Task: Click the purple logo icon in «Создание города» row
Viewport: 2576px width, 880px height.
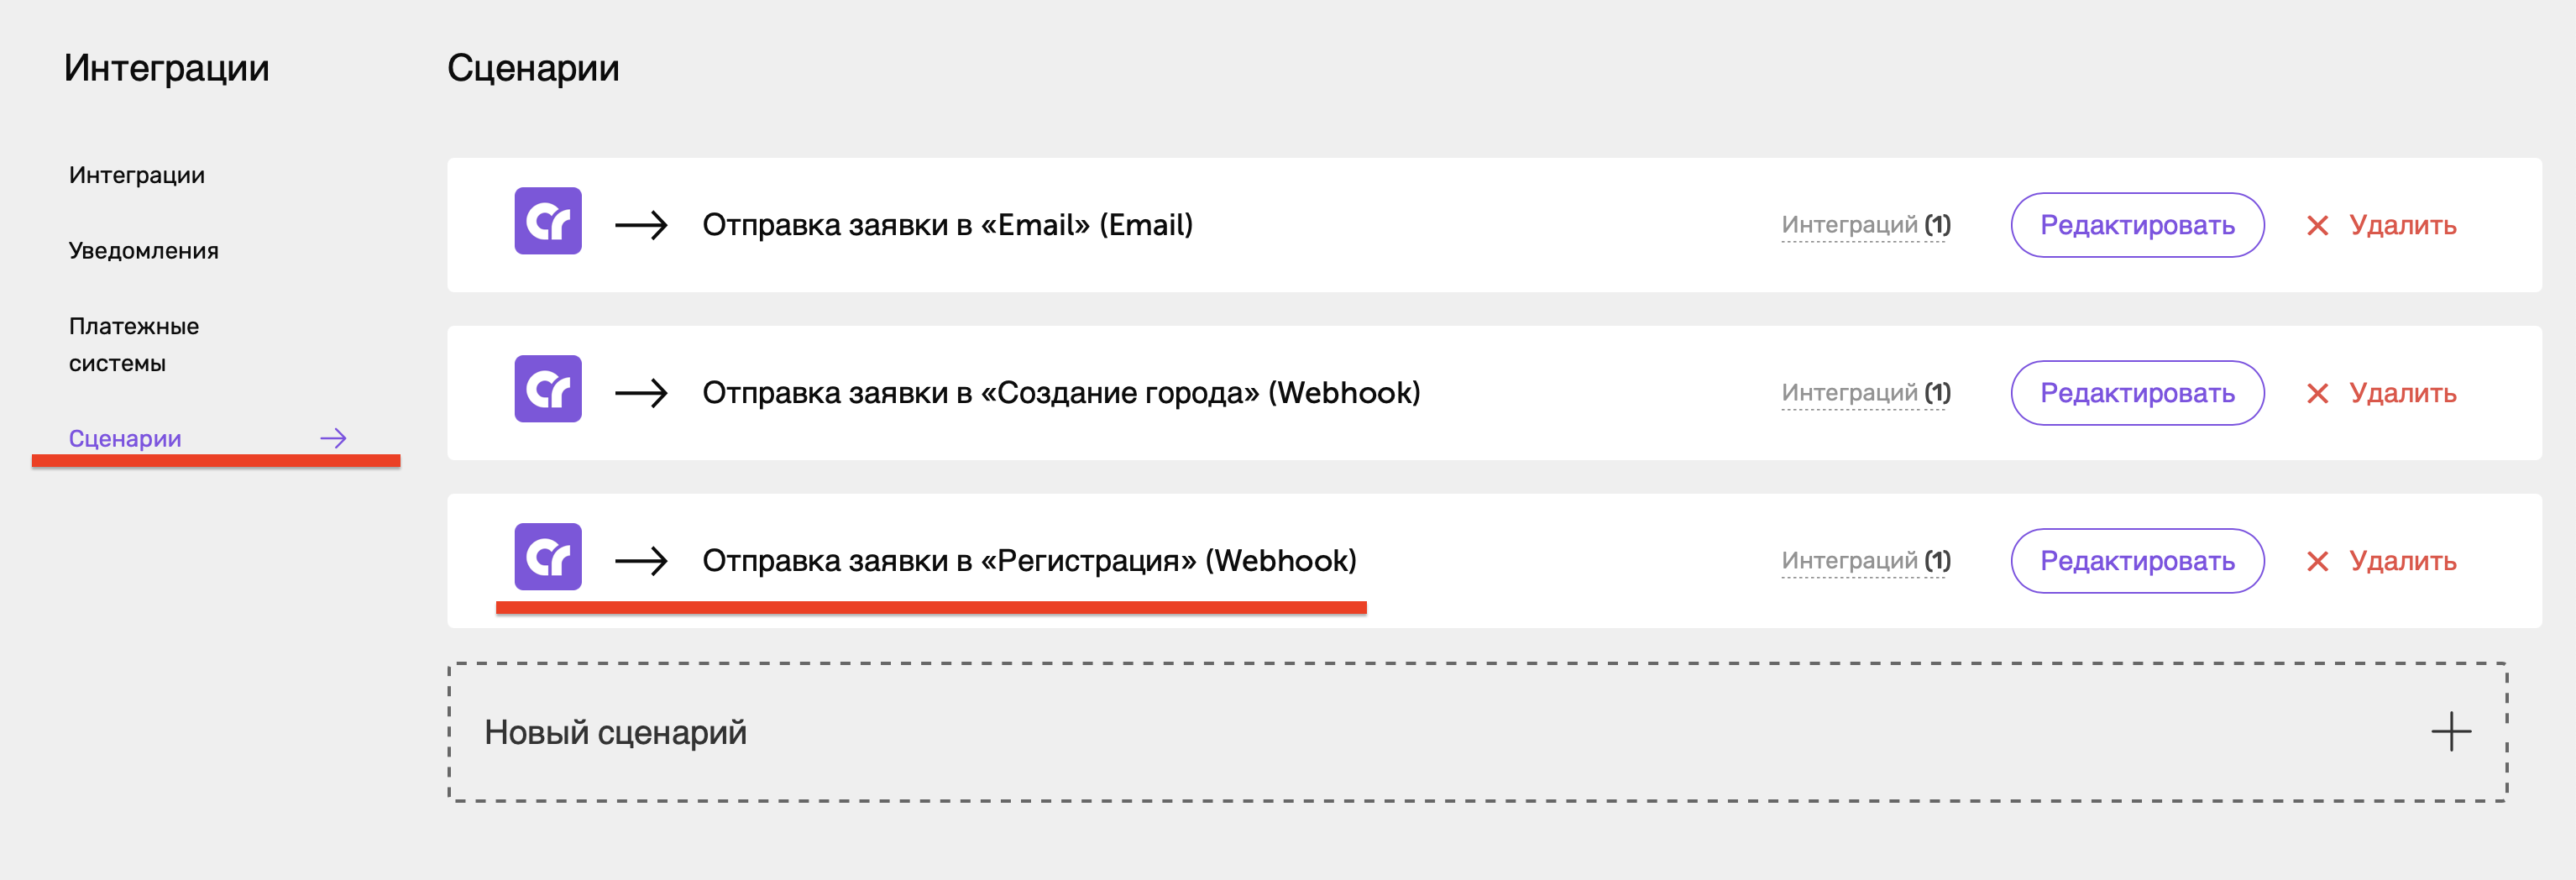Action: click(548, 389)
